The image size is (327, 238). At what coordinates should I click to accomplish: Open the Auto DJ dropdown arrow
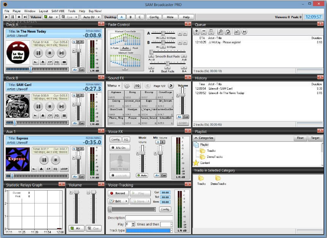point(99,17)
